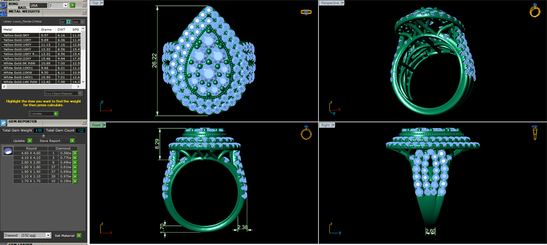Screen dimensions: 547x245
Task: Click the Set Material button
Action: pos(65,236)
